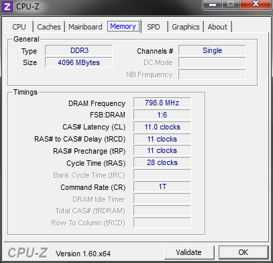Minimize the CPU-Z window
Viewport: 273px width, 263px height.
[213, 4]
